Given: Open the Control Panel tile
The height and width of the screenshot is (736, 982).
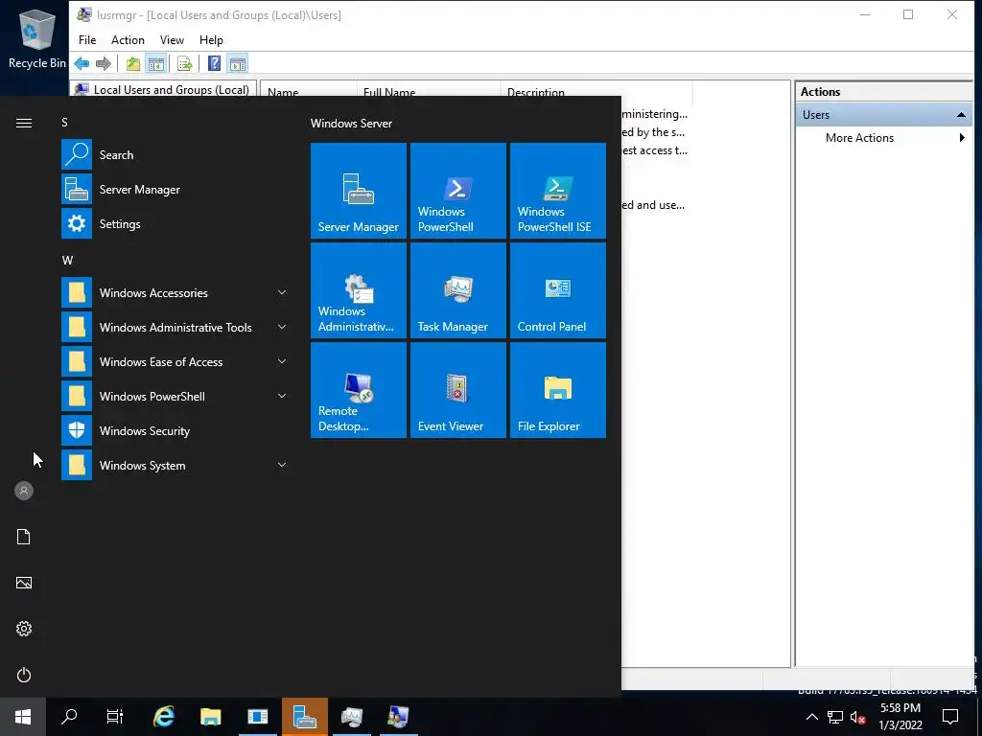Looking at the screenshot, I should coord(558,290).
